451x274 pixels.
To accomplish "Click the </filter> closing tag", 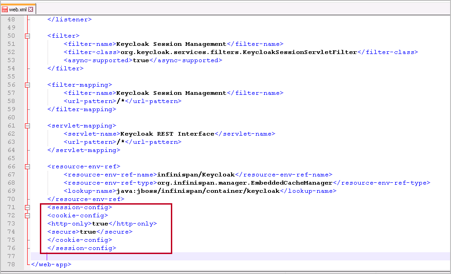I will (x=66, y=68).
